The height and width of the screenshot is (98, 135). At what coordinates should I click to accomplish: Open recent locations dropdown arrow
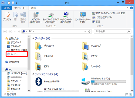pos(15,31)
